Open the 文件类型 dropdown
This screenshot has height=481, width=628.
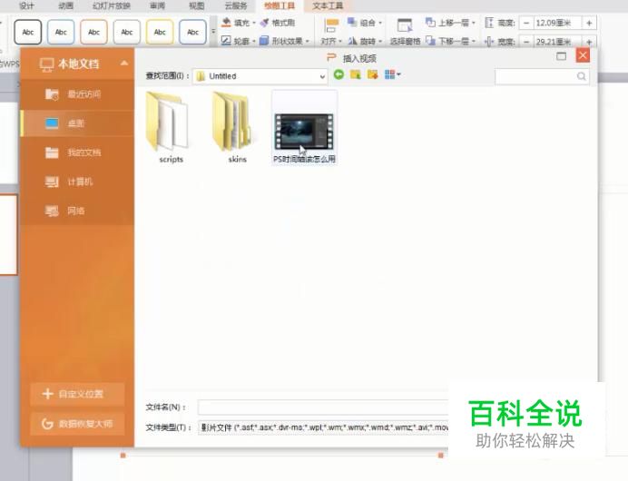(323, 427)
